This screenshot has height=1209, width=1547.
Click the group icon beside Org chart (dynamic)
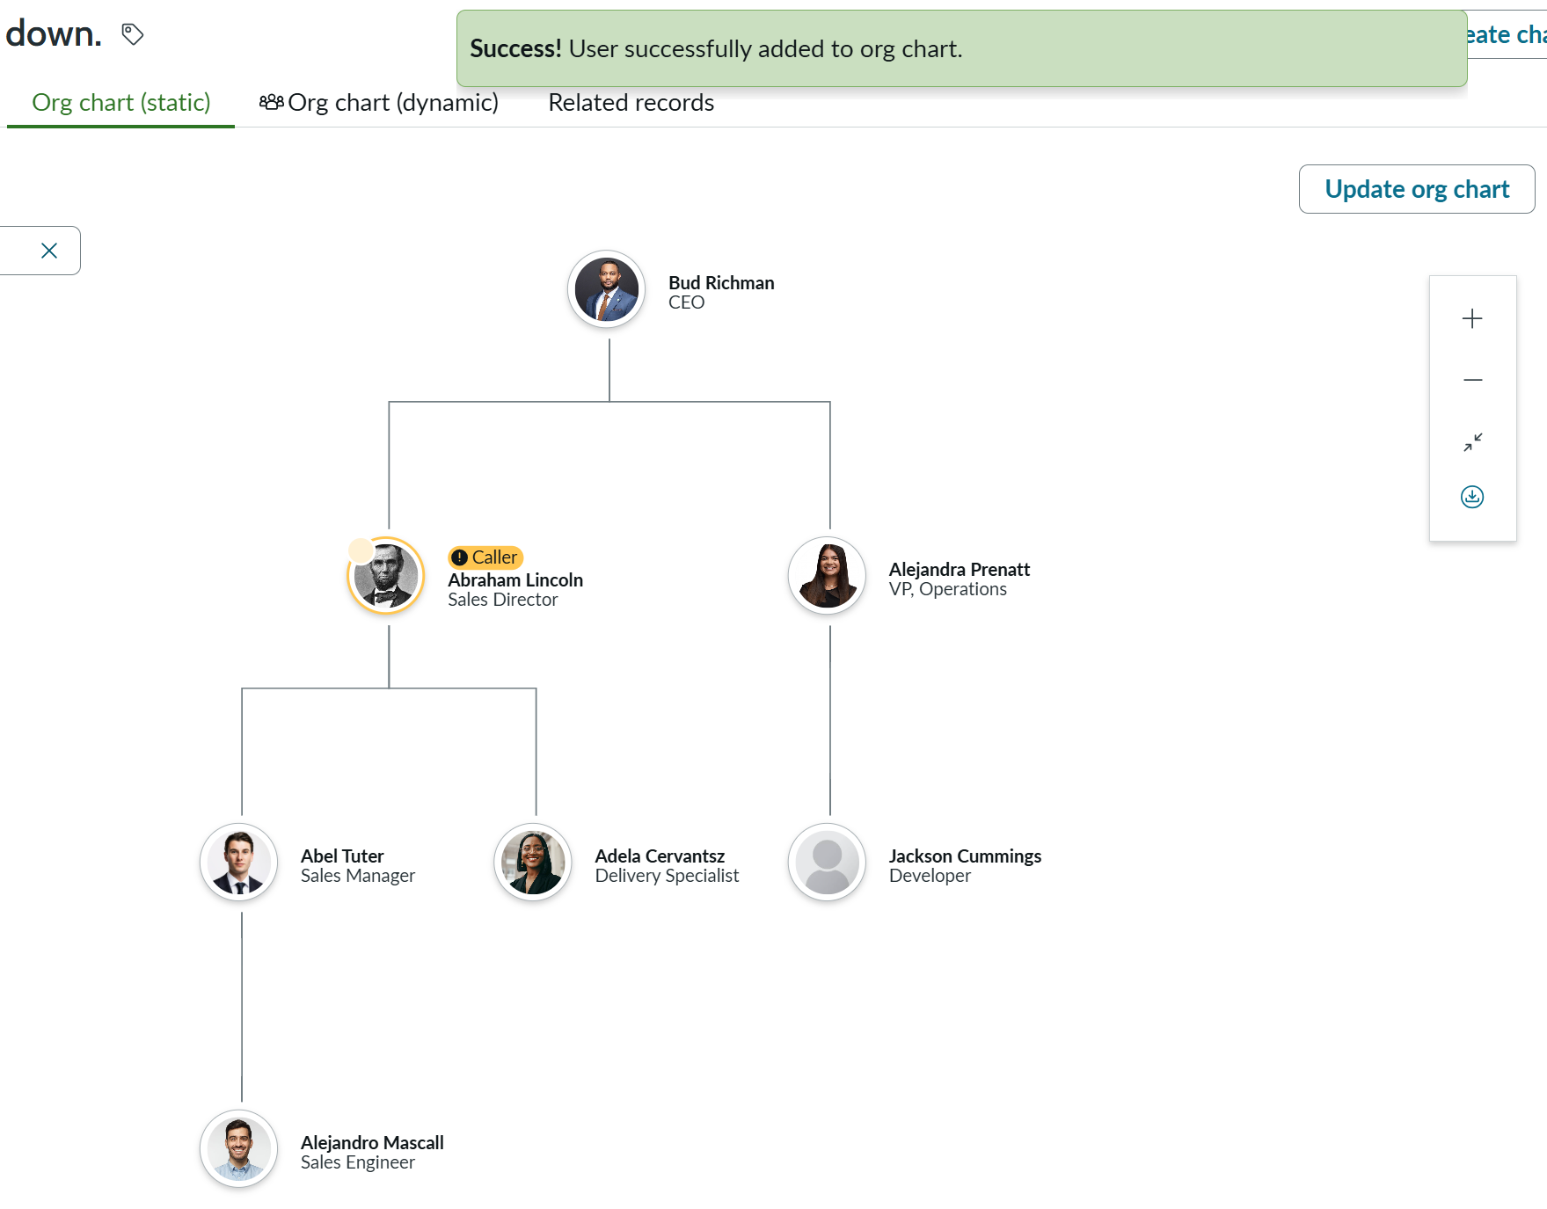pos(271,102)
